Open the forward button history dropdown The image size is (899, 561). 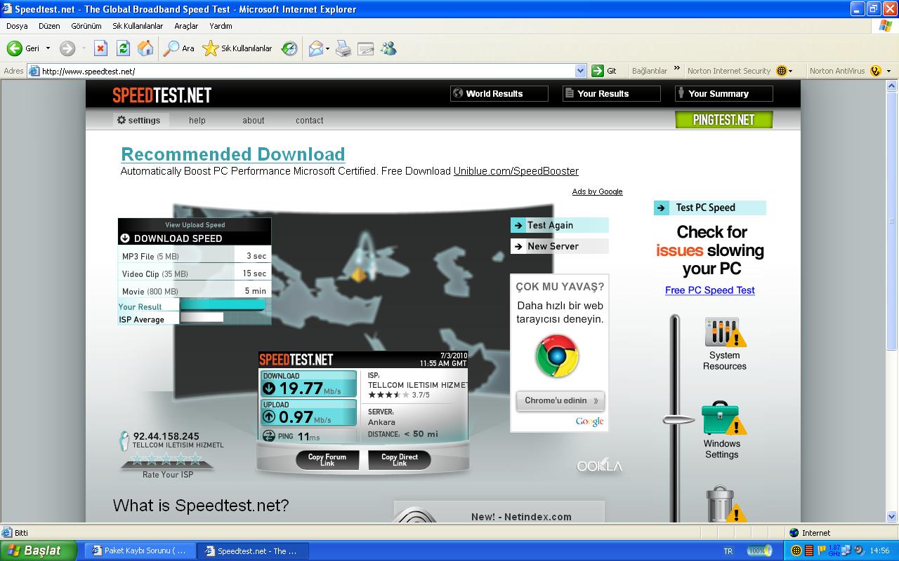click(x=84, y=48)
